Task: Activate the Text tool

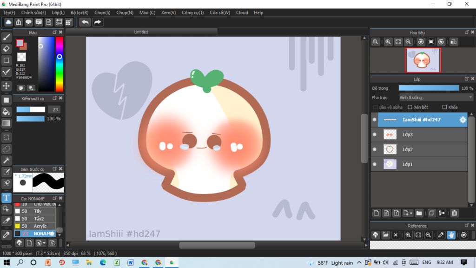Action: [7, 198]
